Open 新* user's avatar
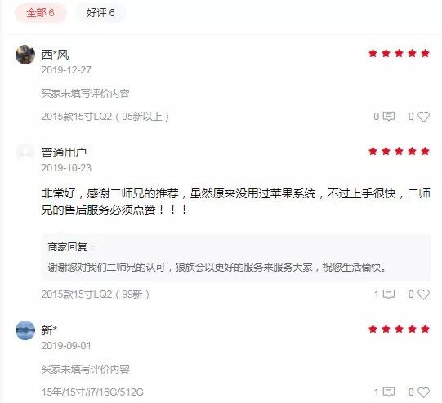Screen dimensions: 442x403 click(25, 330)
